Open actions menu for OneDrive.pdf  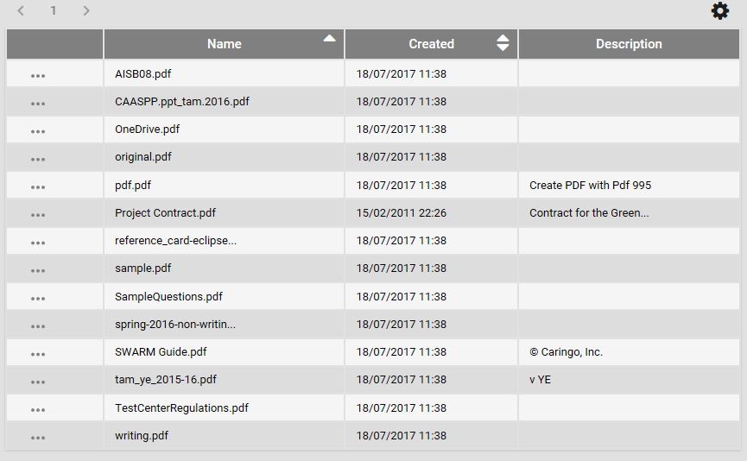click(x=38, y=131)
